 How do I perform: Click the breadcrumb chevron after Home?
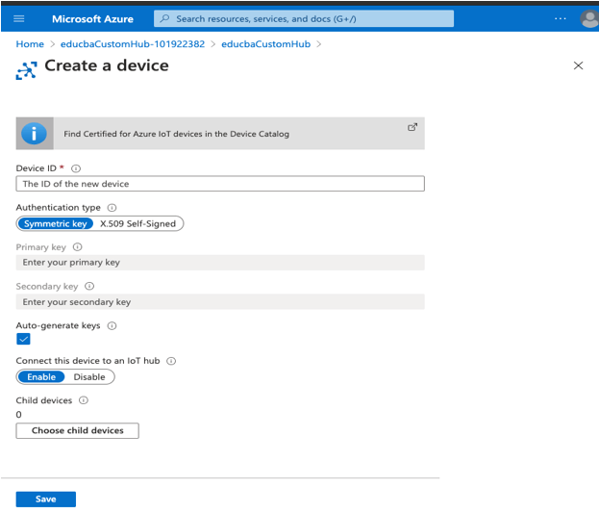[53, 44]
